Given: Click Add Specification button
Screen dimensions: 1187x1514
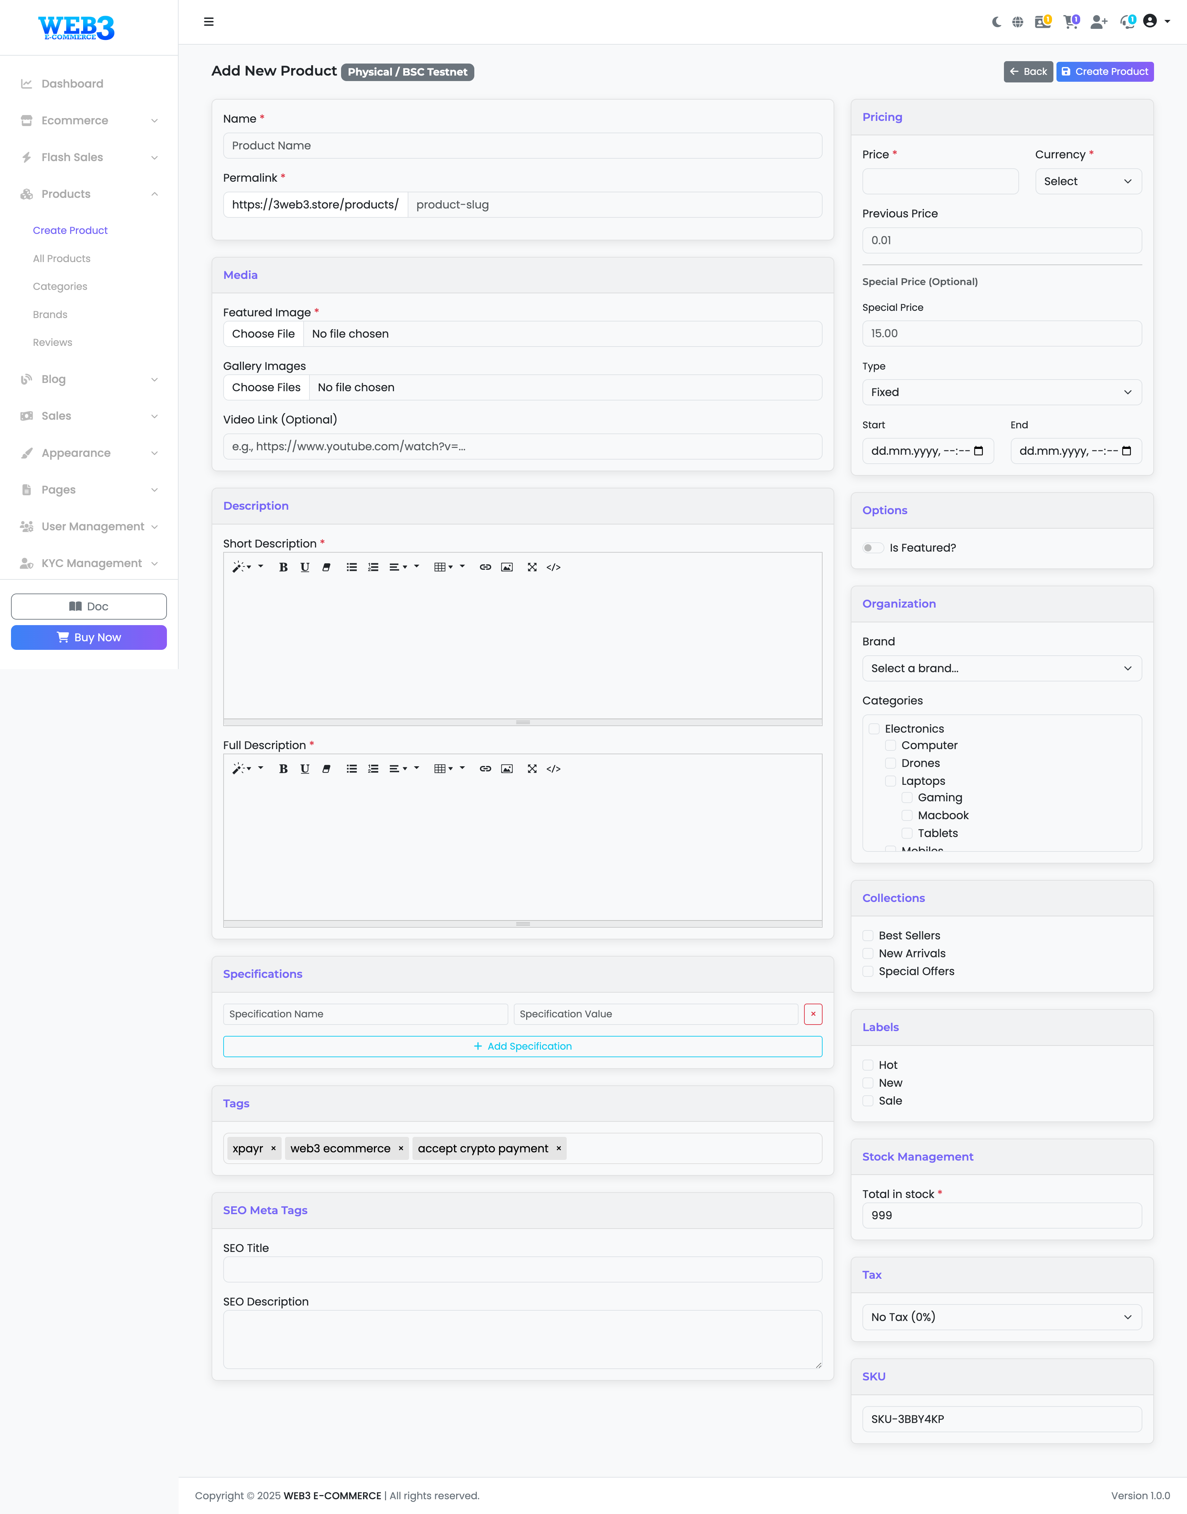Looking at the screenshot, I should (x=522, y=1047).
